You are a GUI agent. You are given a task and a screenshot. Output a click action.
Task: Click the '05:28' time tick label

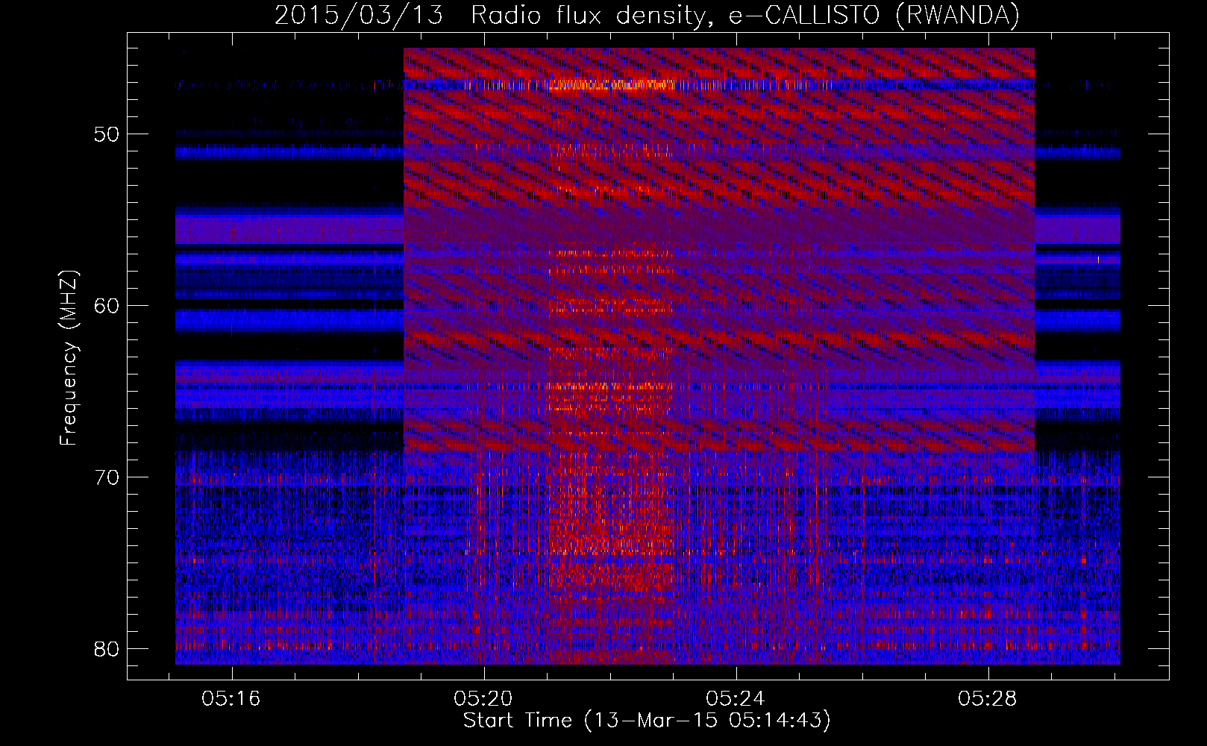[x=988, y=699]
